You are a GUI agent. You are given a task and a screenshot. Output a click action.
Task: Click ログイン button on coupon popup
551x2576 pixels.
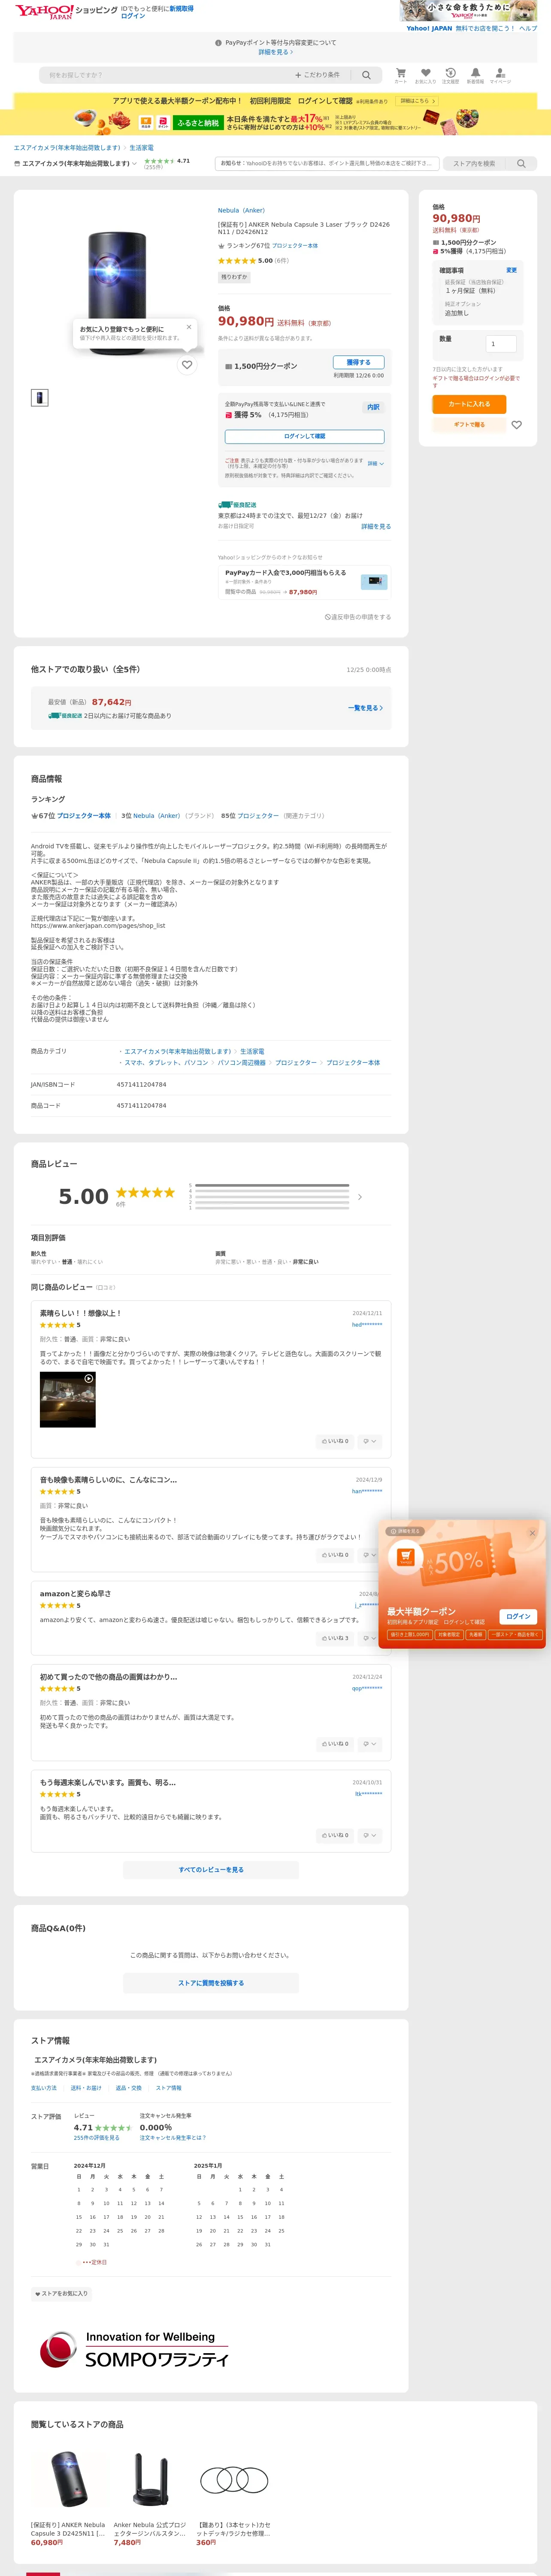(x=518, y=1616)
